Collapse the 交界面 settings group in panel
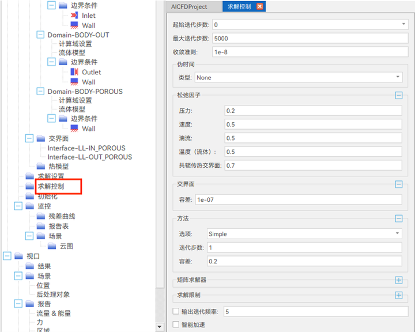415x332 pixels. click(399, 184)
